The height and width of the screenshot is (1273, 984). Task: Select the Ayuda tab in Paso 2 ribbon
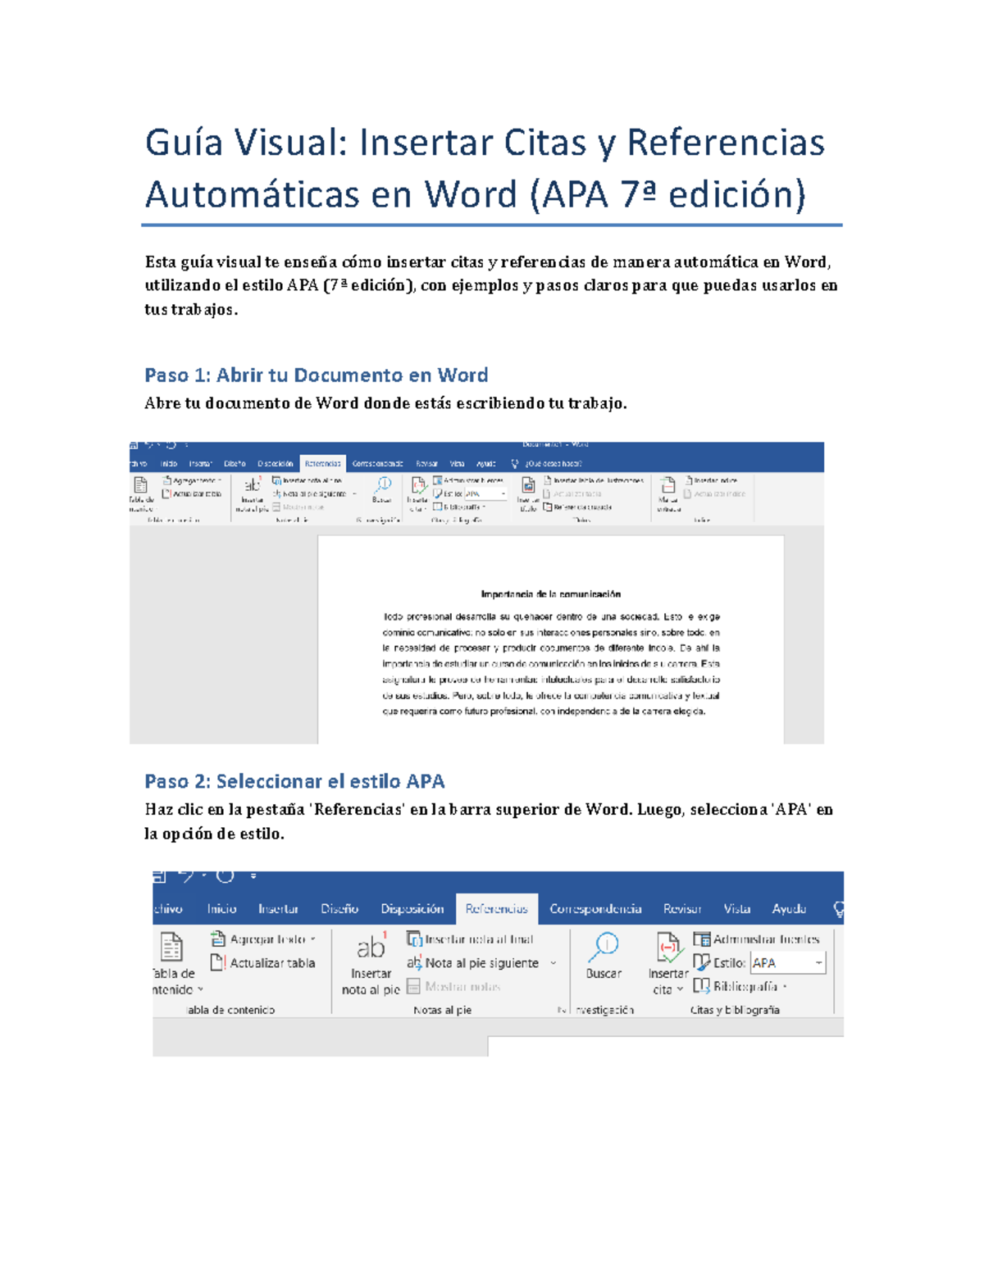pos(789,908)
